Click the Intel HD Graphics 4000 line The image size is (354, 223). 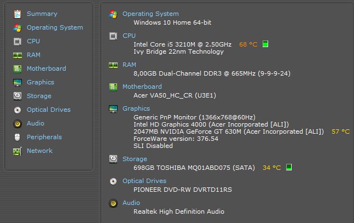(x=211, y=124)
